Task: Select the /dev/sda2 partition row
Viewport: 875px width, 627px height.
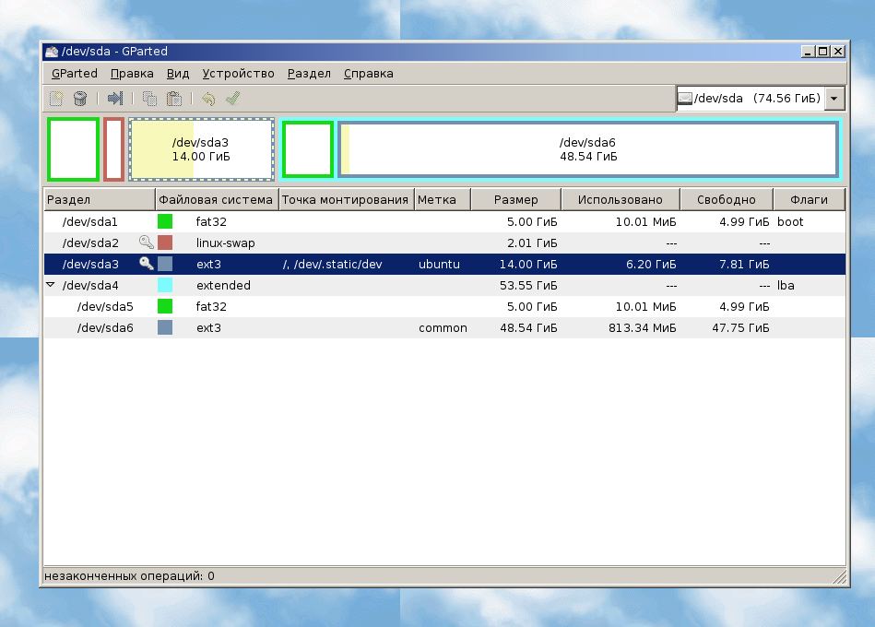Action: (x=444, y=243)
